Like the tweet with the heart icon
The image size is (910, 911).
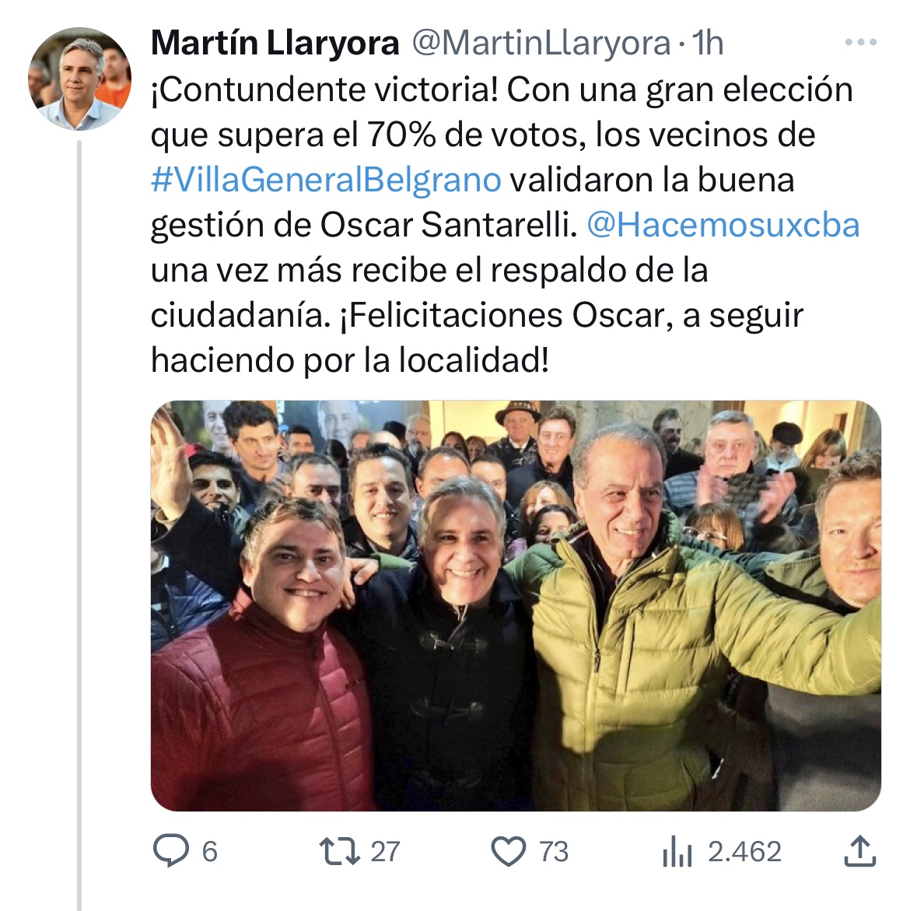(508, 851)
